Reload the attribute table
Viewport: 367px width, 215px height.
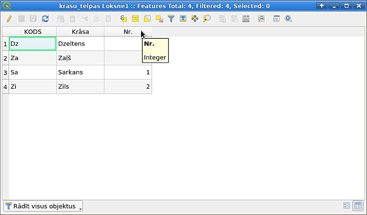(x=45, y=18)
